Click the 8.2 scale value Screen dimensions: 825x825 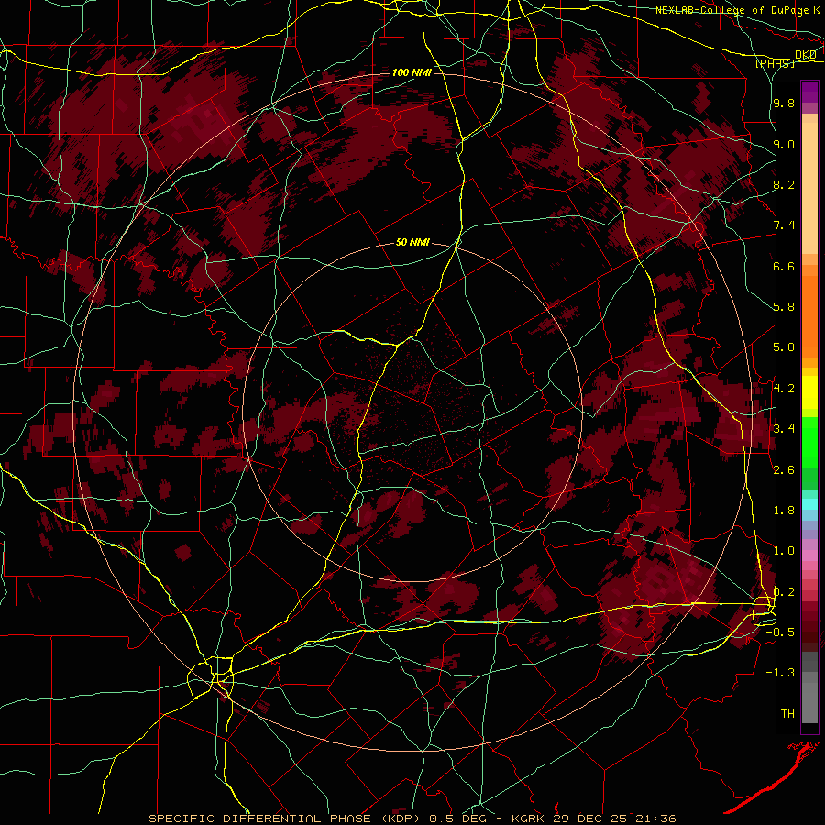click(x=784, y=184)
